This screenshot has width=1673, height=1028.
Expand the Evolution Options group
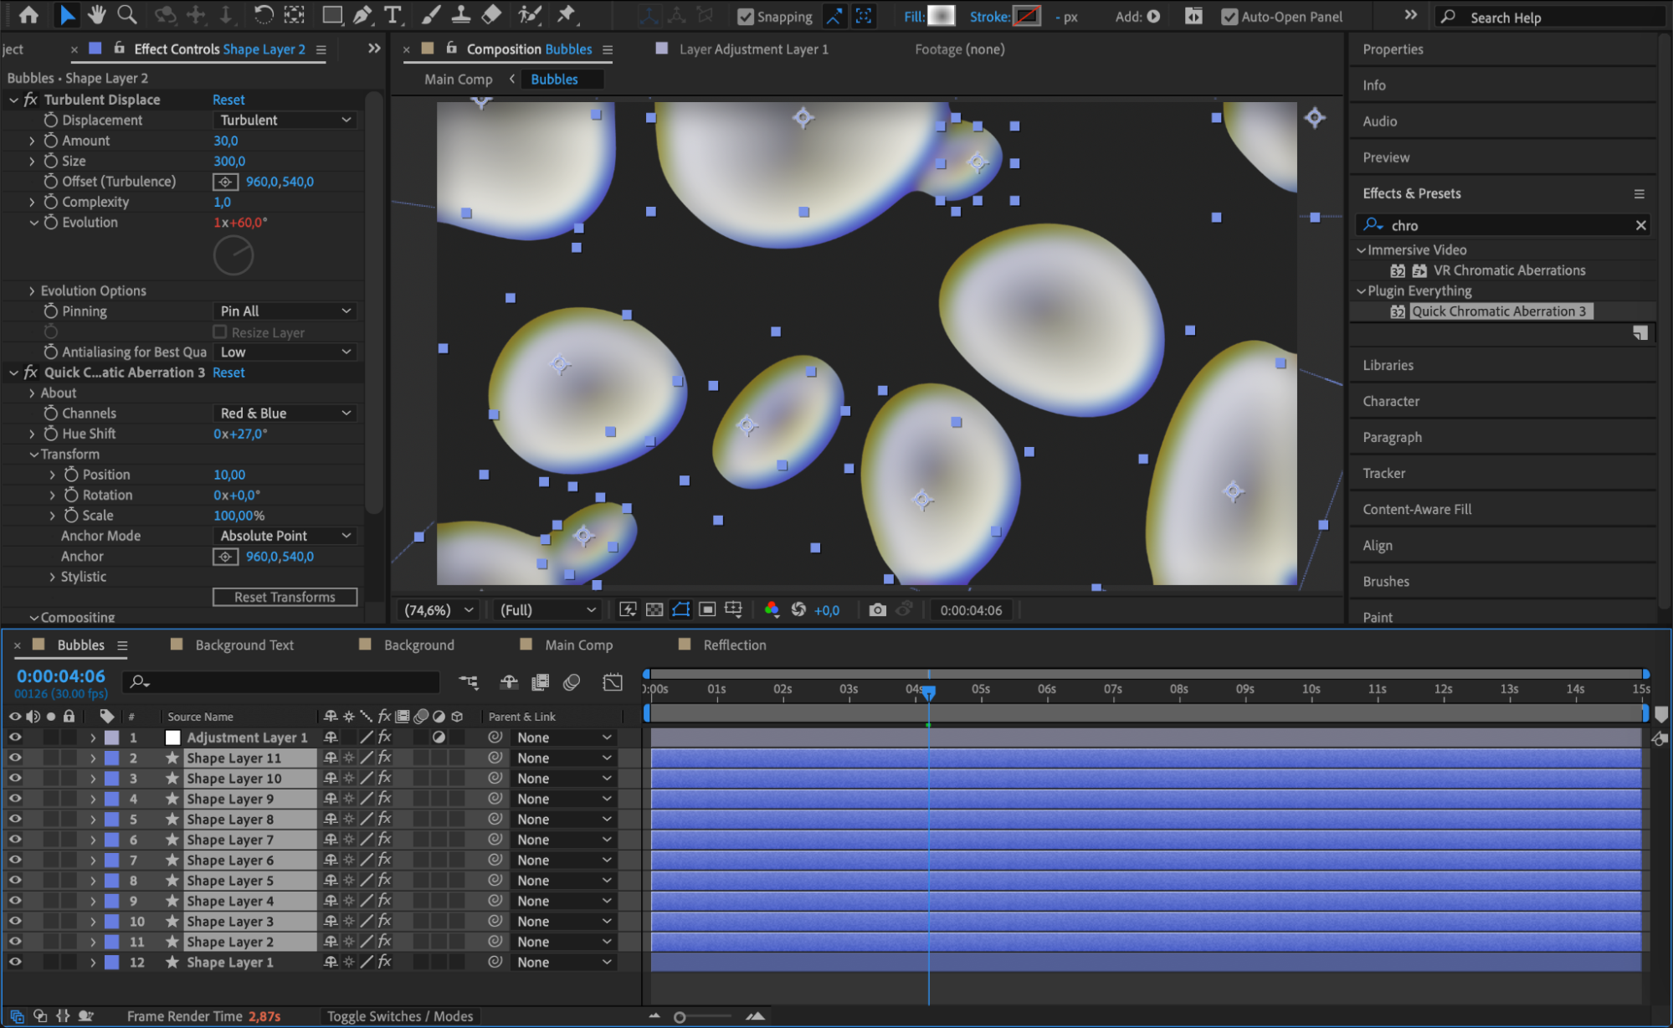pyautogui.click(x=32, y=290)
